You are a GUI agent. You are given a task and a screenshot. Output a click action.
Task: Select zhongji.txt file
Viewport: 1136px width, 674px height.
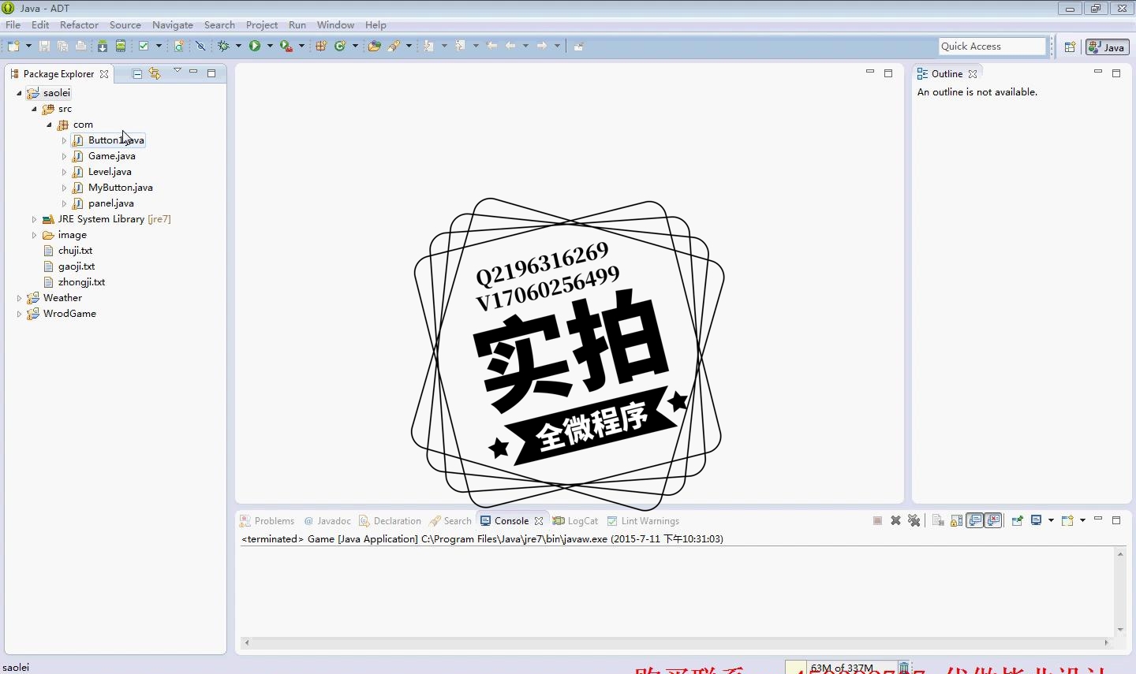(x=81, y=282)
